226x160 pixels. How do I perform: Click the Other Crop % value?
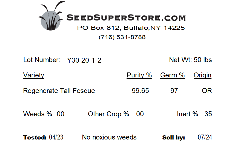(x=139, y=114)
